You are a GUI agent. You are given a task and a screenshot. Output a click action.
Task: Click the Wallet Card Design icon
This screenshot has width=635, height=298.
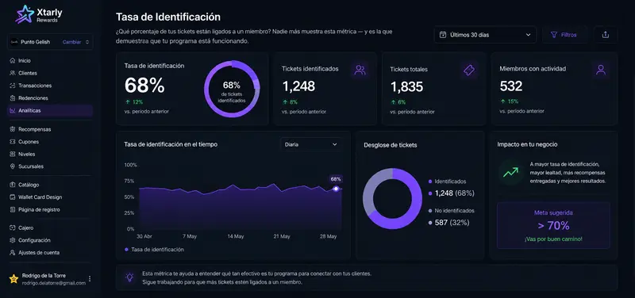point(12,197)
